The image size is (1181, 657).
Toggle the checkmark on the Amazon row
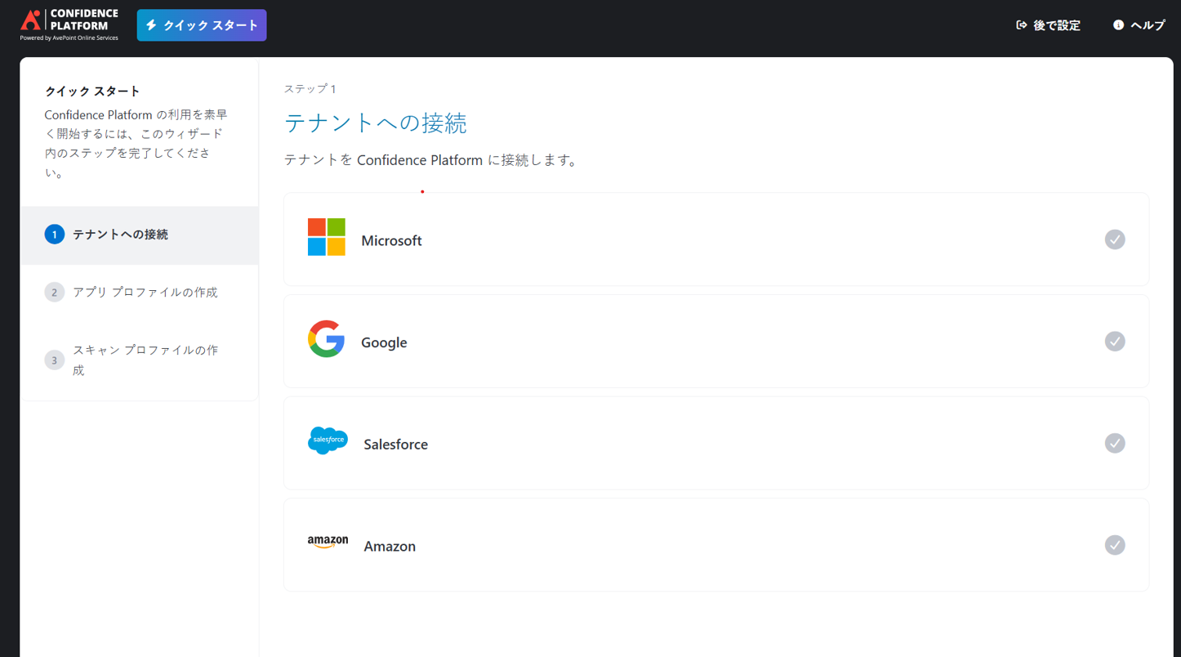(x=1115, y=544)
